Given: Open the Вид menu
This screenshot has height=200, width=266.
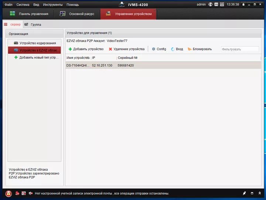Looking at the screenshot, I should tap(36, 4).
